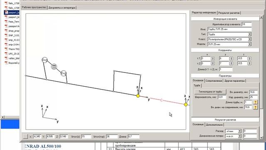Switch to Другие параметры tab
Viewport: 266px width, 150px height.
click(x=234, y=81)
